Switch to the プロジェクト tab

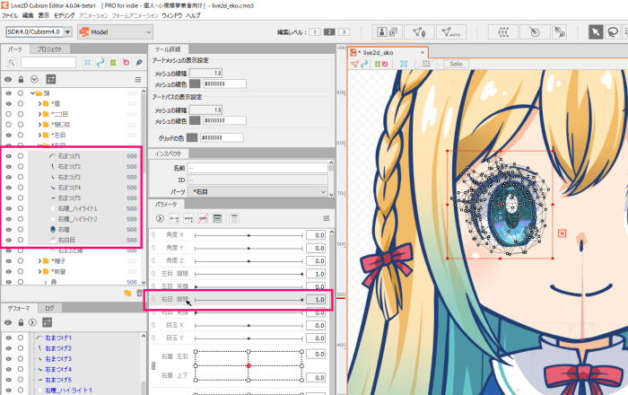(x=49, y=48)
